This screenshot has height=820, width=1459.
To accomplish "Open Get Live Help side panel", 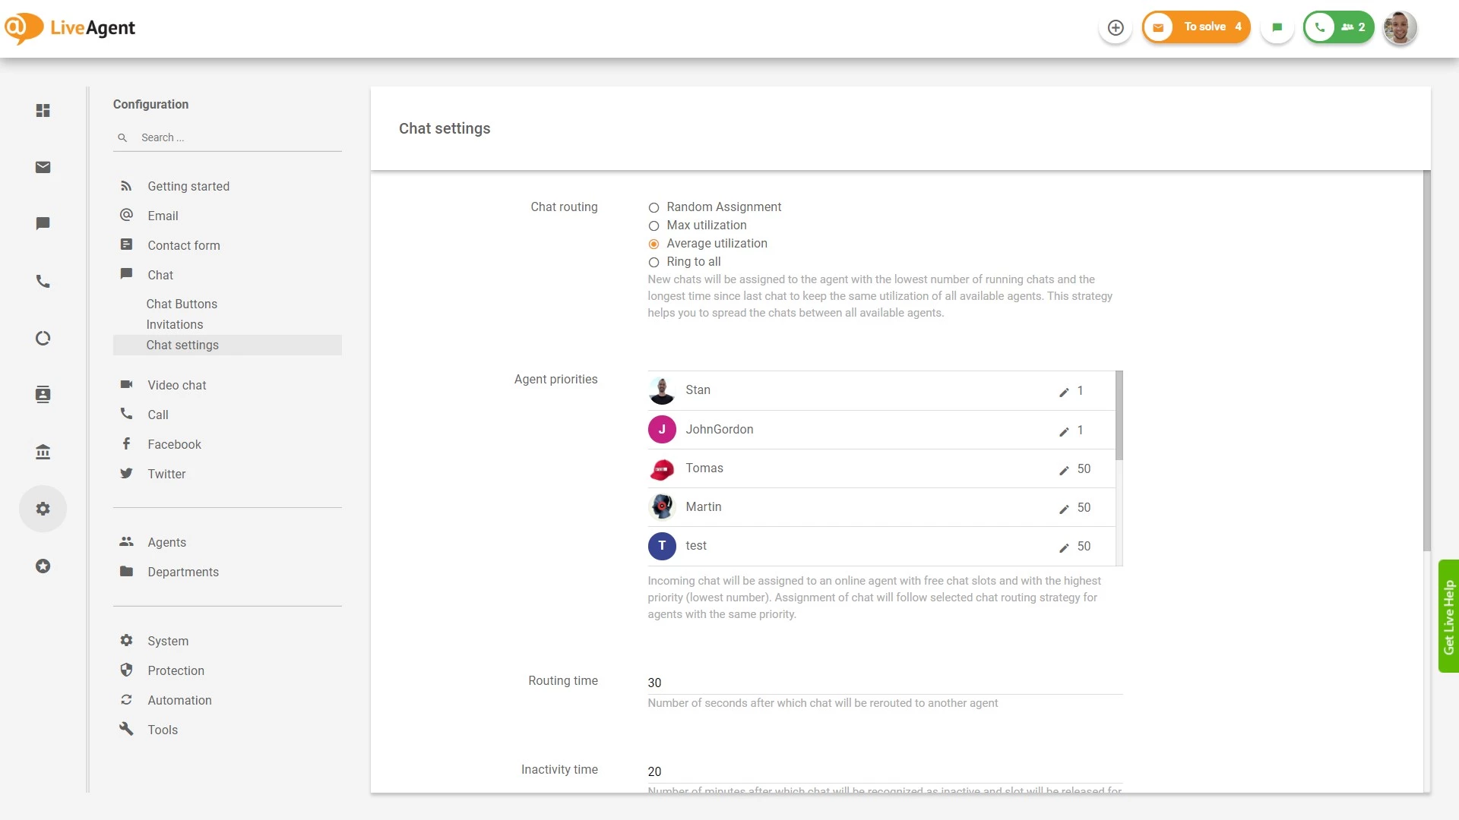I will point(1448,615).
